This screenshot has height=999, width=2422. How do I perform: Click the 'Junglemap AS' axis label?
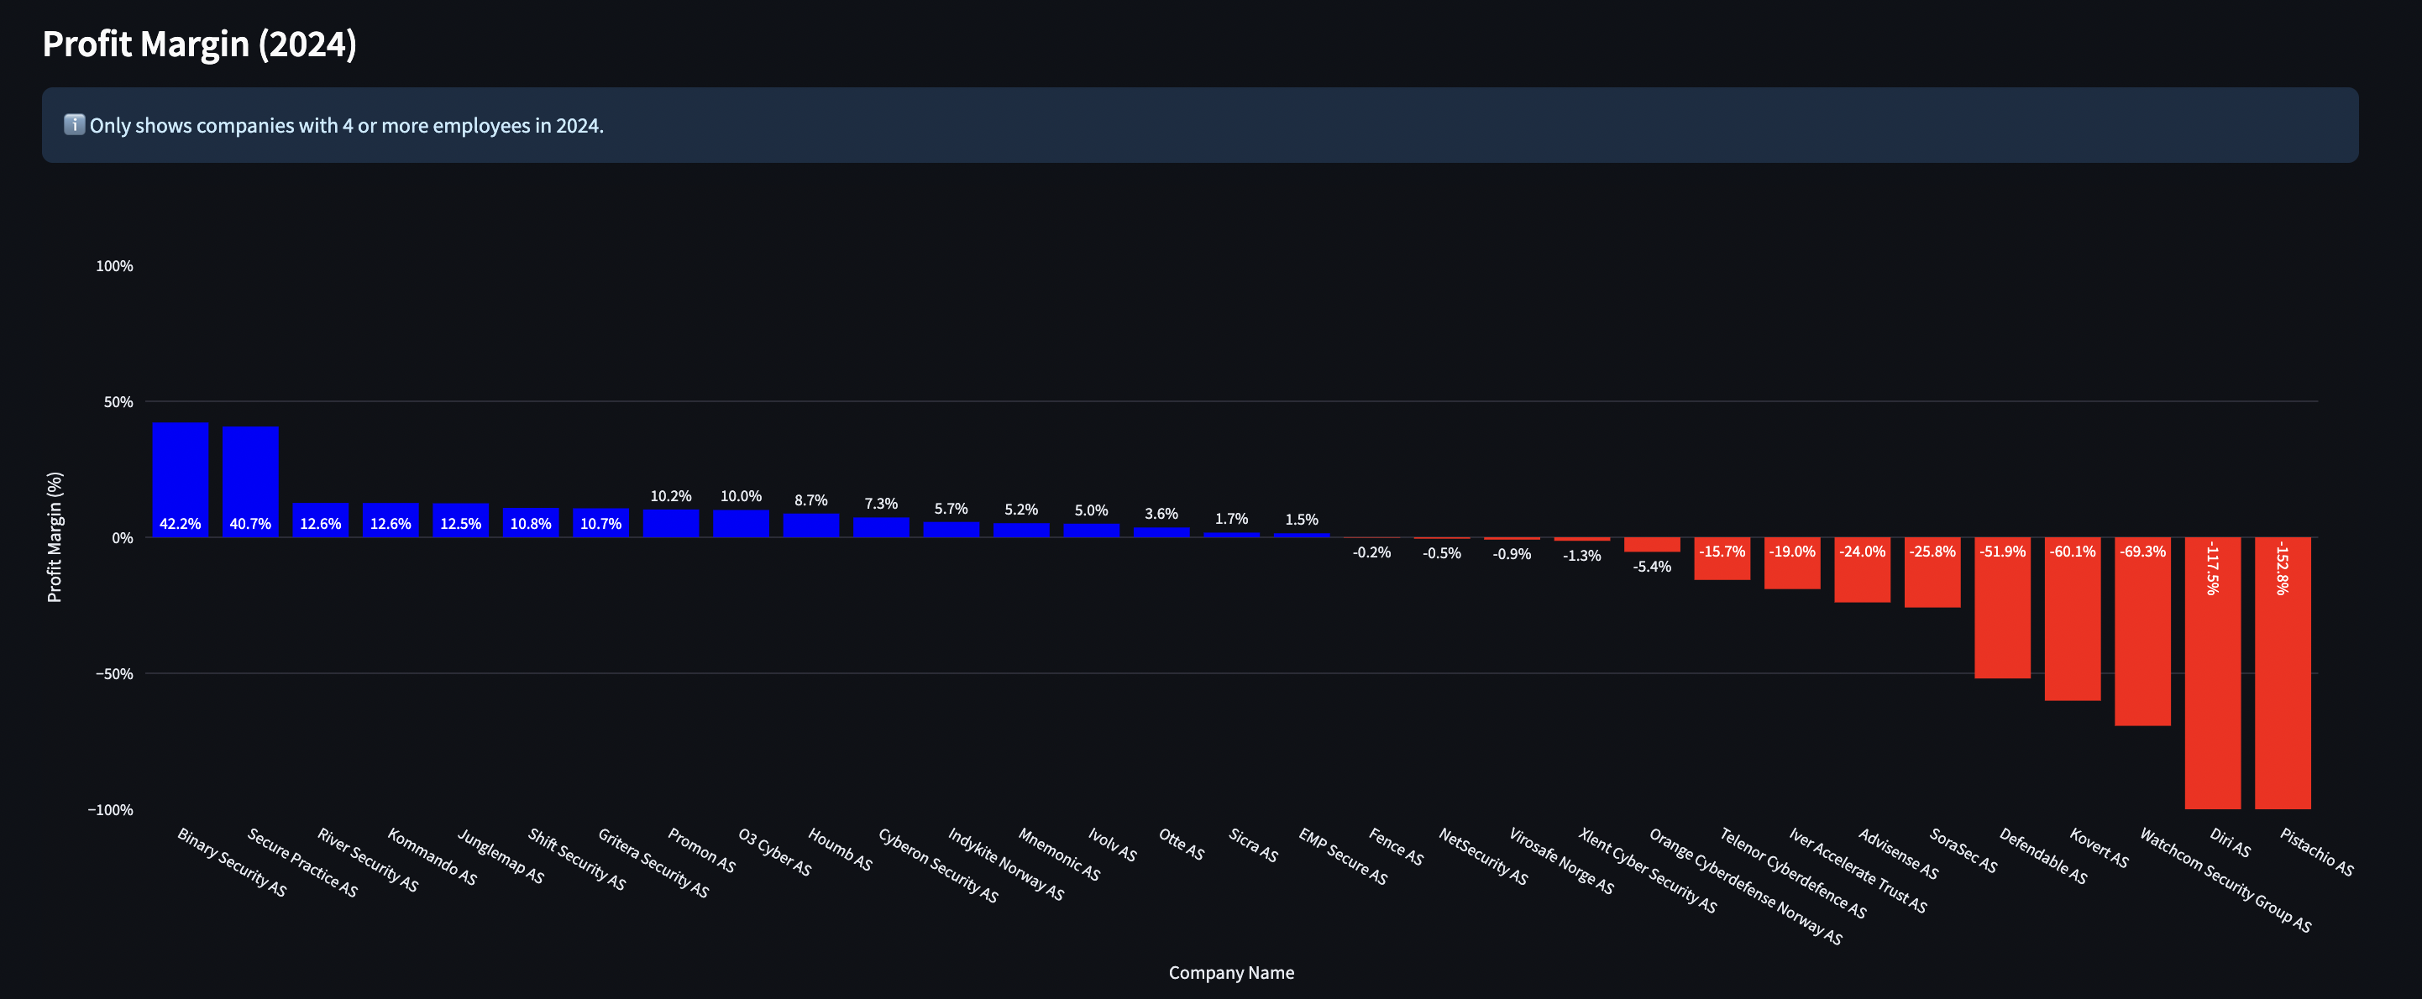point(501,855)
